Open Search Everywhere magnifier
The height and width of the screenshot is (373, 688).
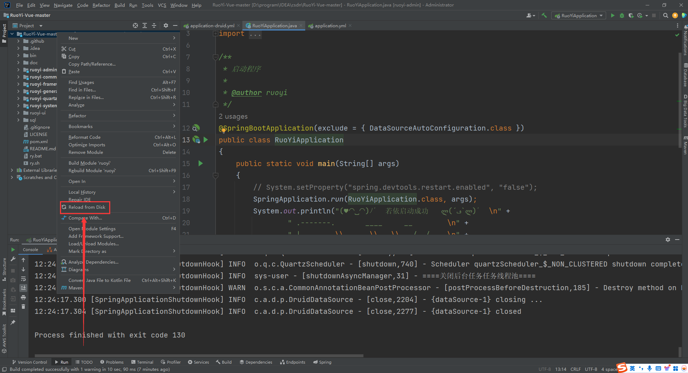click(665, 15)
